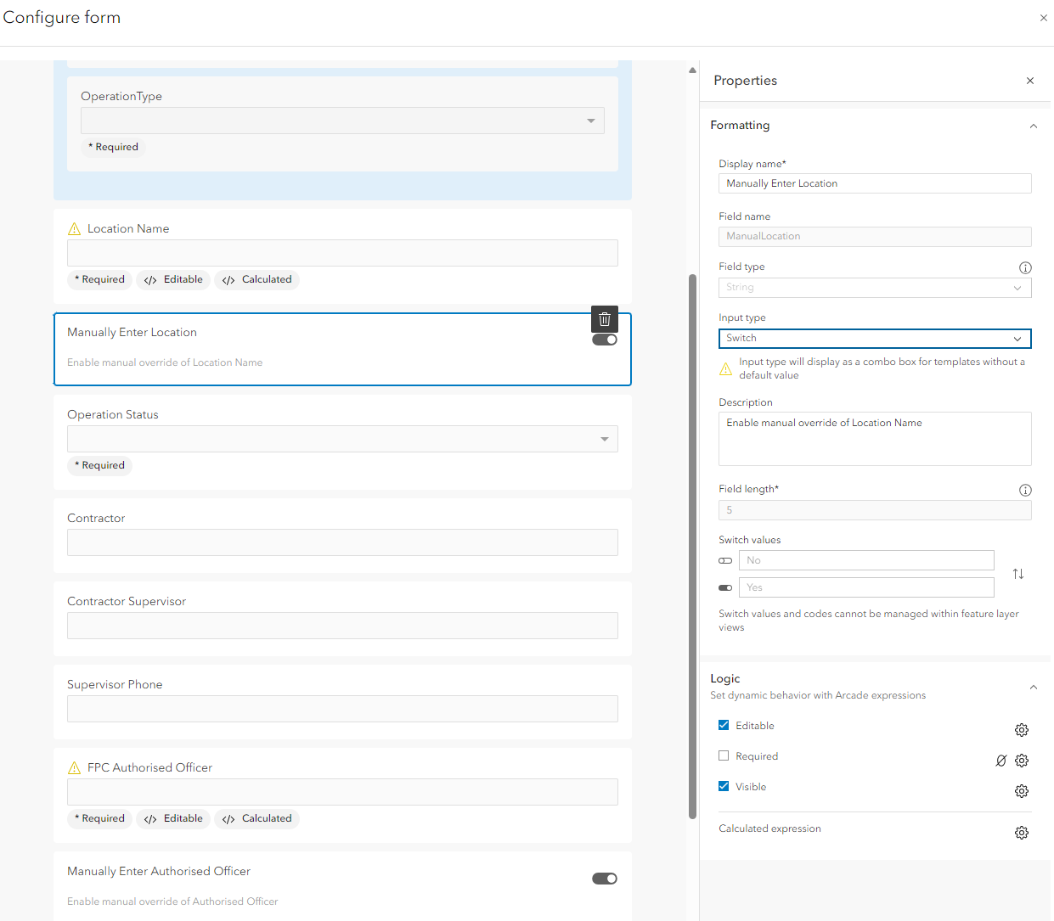1054x921 pixels.
Task: Open Calculated expression settings gear
Action: pyautogui.click(x=1022, y=833)
